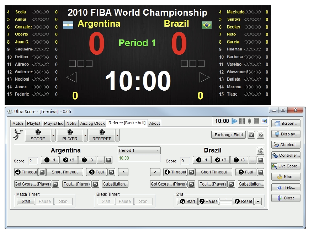Click the Argentina Score input field
This screenshot has height=236, width=313.
33,161
